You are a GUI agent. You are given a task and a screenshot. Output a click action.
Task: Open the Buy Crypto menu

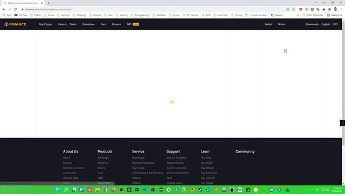point(45,24)
